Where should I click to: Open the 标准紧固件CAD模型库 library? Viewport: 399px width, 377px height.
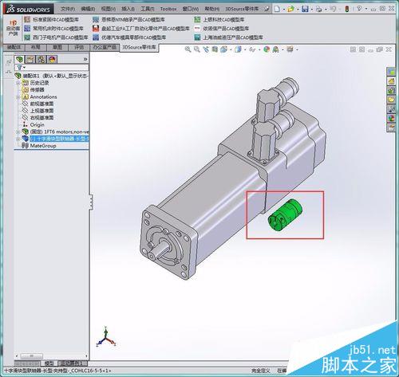51,19
